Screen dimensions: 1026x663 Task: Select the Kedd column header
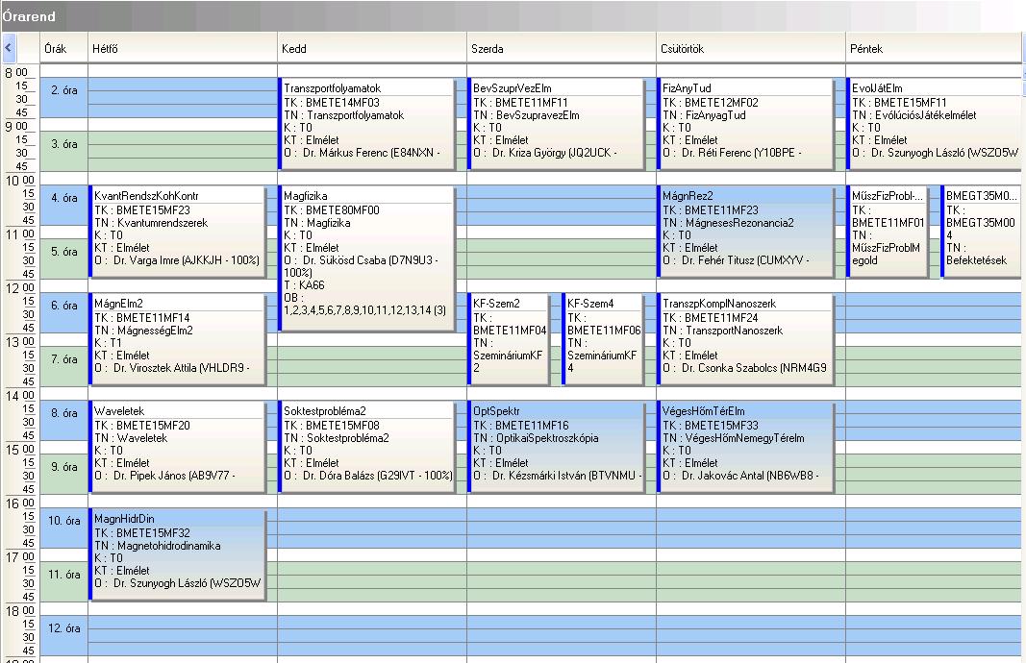click(x=372, y=48)
